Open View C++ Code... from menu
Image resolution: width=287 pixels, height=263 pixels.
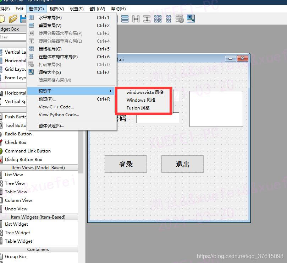tap(72, 107)
